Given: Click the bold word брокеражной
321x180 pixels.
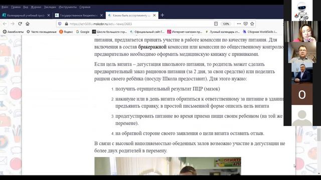Looking at the screenshot, I should [x=152, y=47].
